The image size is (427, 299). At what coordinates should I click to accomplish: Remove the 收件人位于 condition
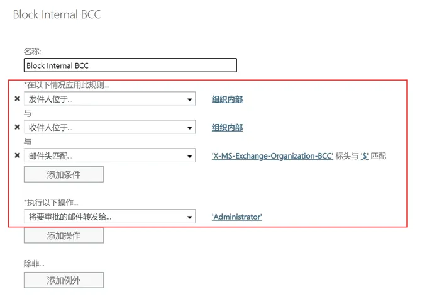[17, 128]
